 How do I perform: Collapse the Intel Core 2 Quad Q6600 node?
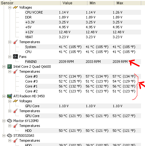coord(4,67)
